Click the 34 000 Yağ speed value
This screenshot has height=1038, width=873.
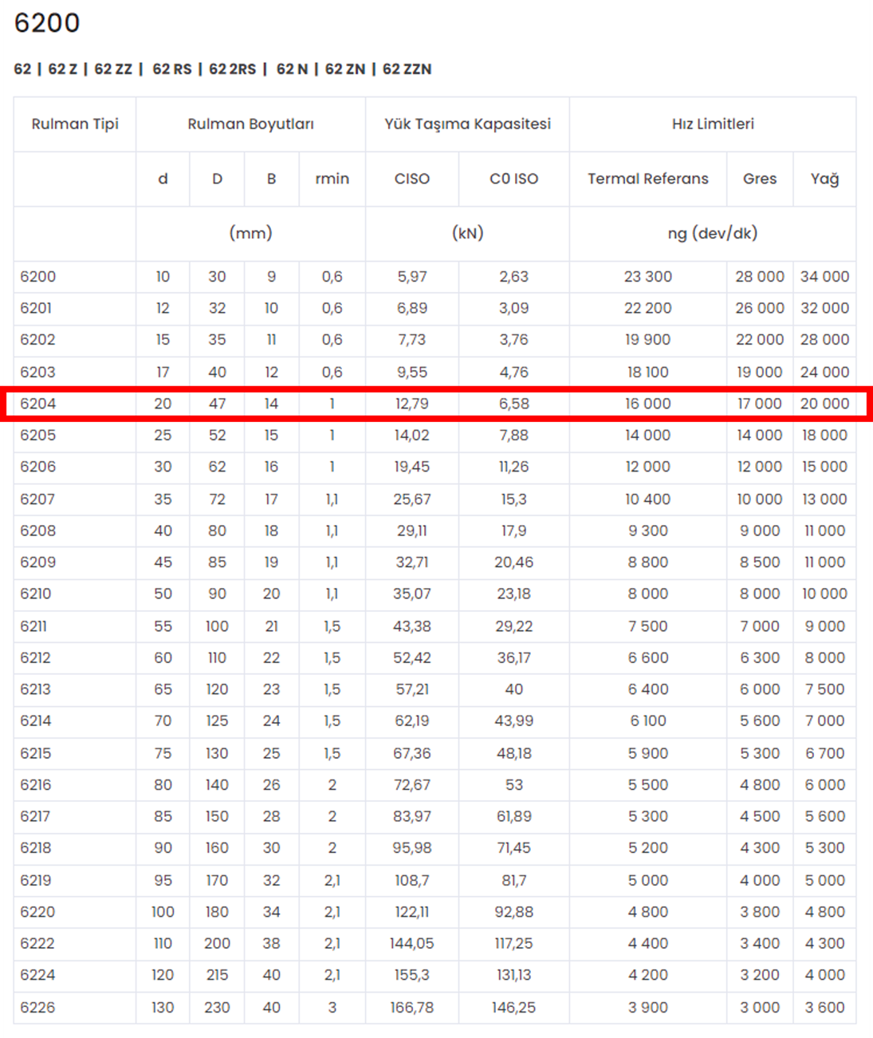[824, 277]
